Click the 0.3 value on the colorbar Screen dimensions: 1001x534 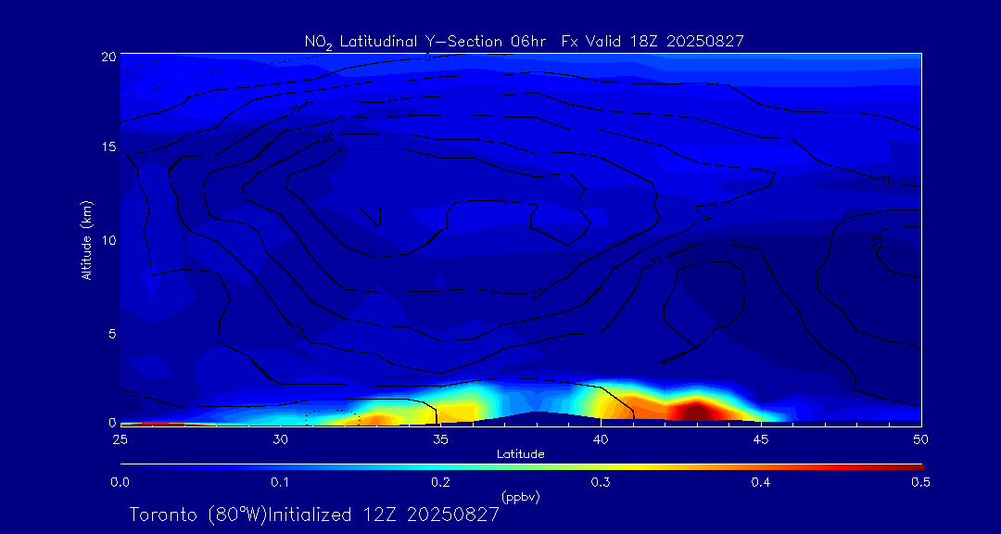601,482
